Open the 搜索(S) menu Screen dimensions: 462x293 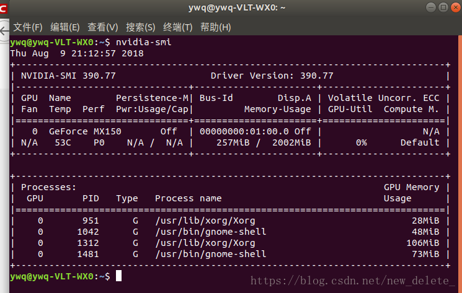tap(141, 27)
